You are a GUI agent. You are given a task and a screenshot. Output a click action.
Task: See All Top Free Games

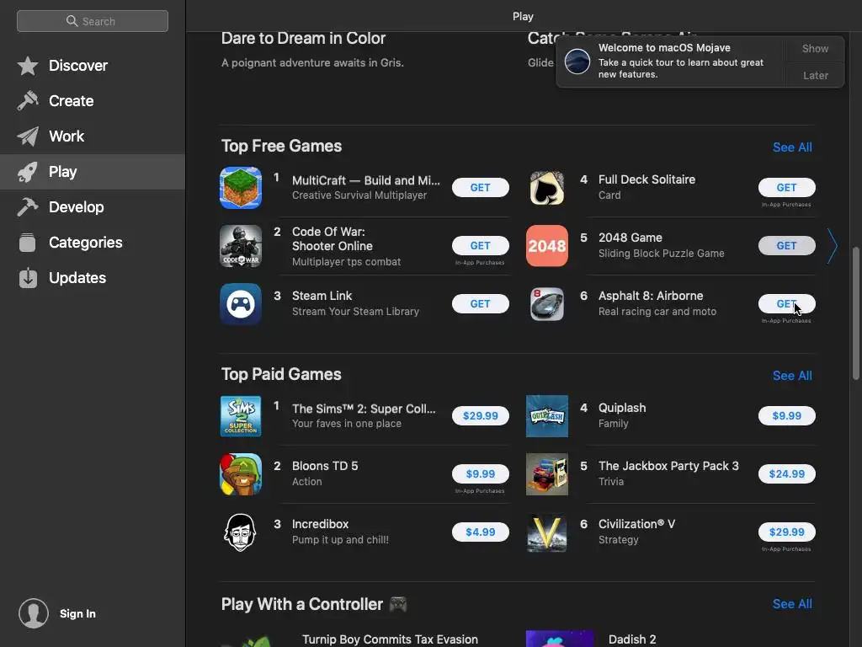(792, 147)
